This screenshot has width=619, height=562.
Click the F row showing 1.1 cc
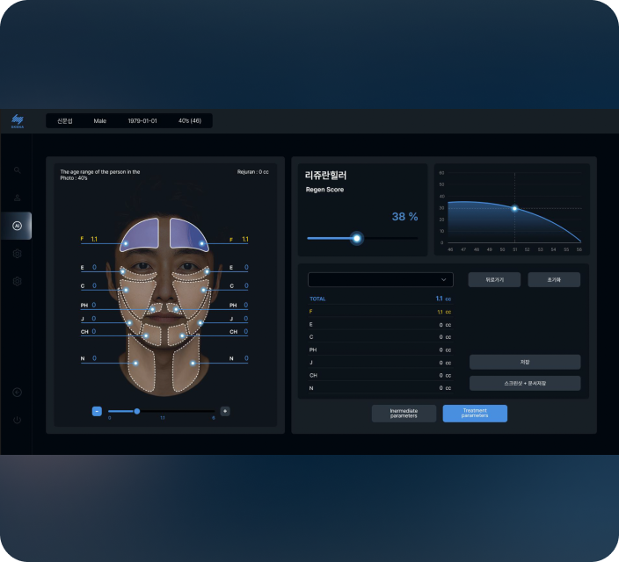click(381, 312)
